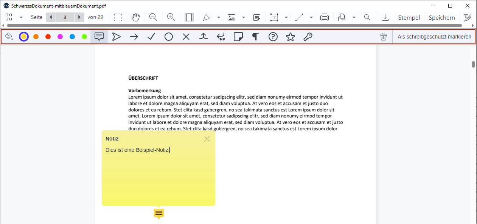The height and width of the screenshot is (224, 477).
Task: Select the orange note color
Action: pyautogui.click(x=36, y=37)
